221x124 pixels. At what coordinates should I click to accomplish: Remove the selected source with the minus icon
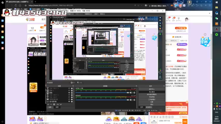pyautogui.click(x=51, y=104)
